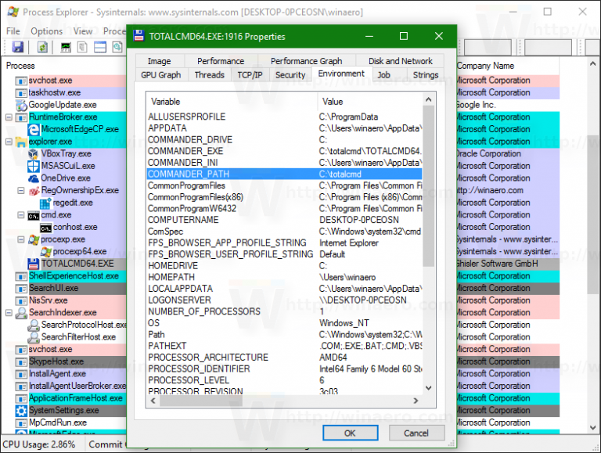Image resolution: width=601 pixels, height=453 pixels.
Task: Collapse the RuntimeBroker.exe tree node
Action: [x=9, y=117]
